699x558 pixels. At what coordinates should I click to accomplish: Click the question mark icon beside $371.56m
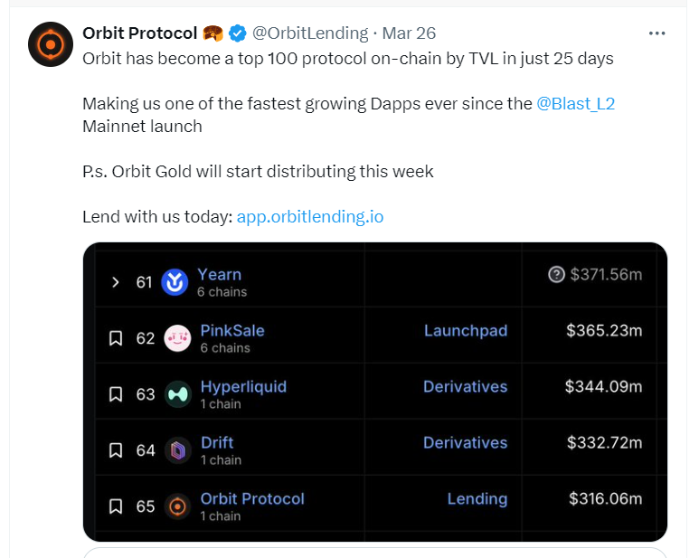click(557, 274)
